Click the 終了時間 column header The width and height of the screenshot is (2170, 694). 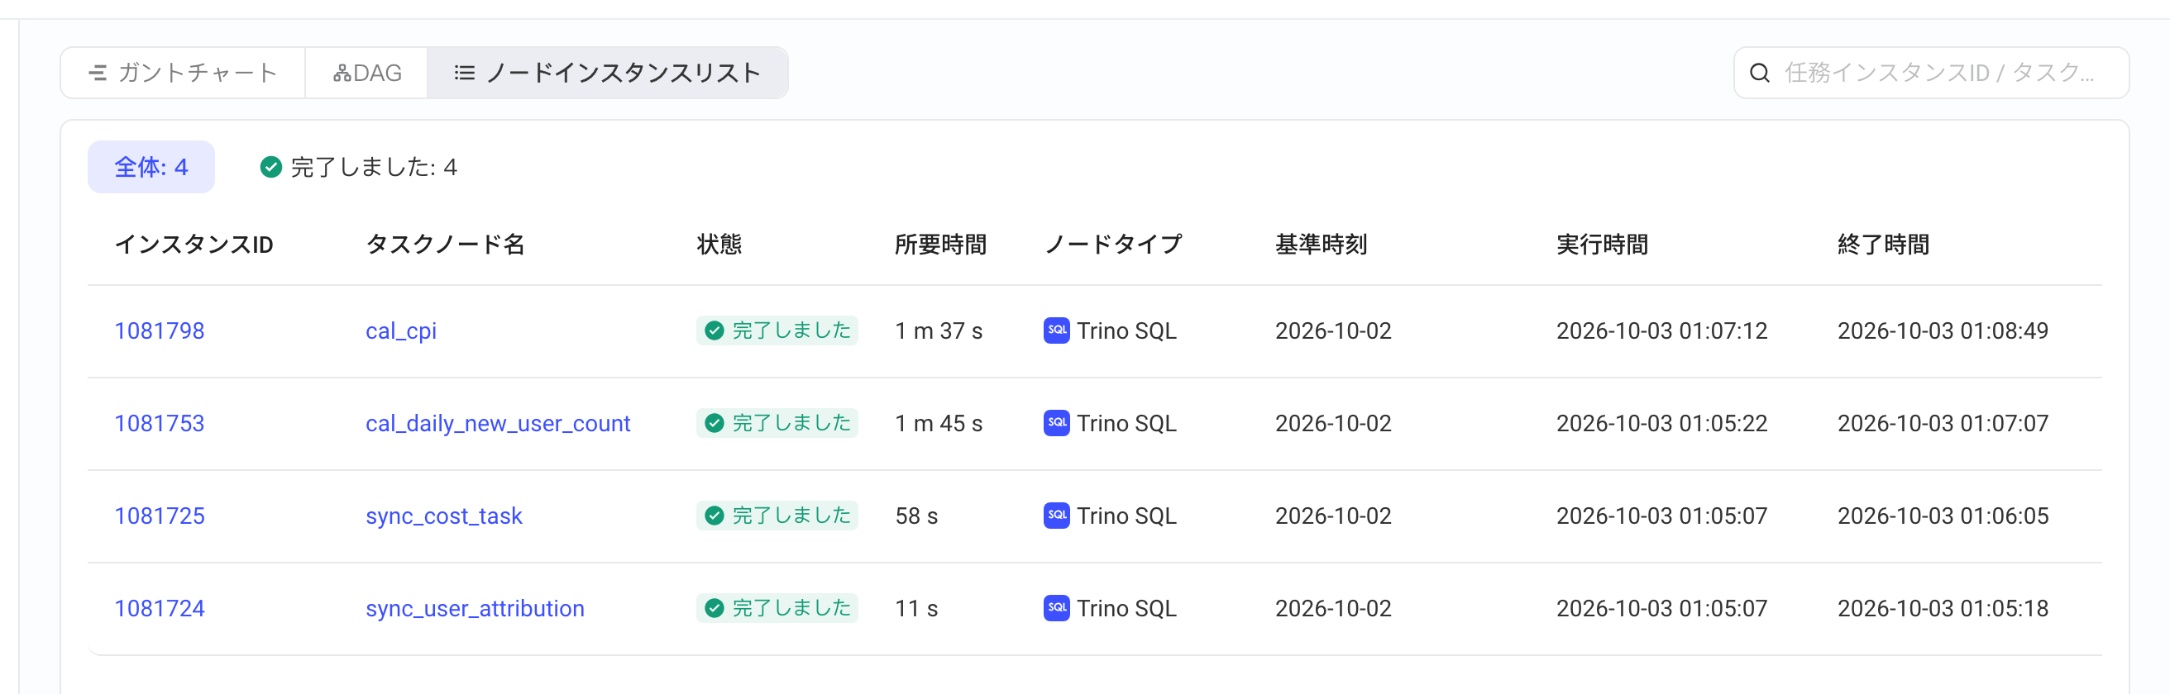click(x=1884, y=245)
